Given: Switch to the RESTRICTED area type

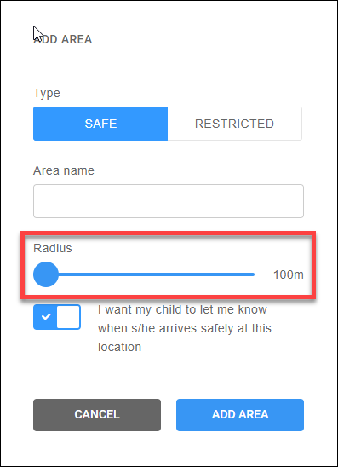Looking at the screenshot, I should [x=234, y=124].
